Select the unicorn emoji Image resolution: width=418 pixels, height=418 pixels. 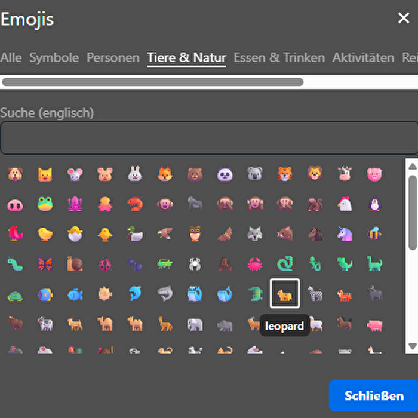(x=345, y=234)
